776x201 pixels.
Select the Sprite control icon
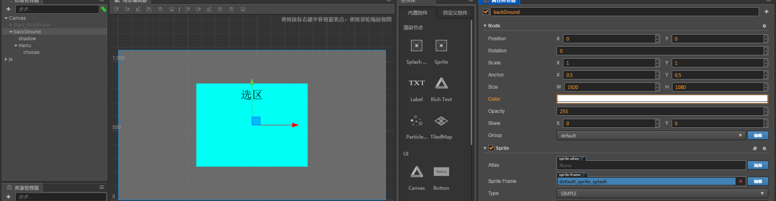(x=441, y=46)
